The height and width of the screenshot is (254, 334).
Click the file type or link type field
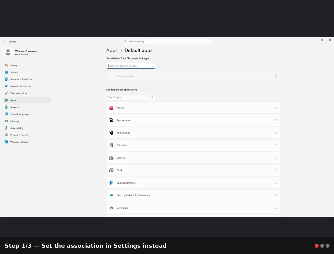coord(130,66)
